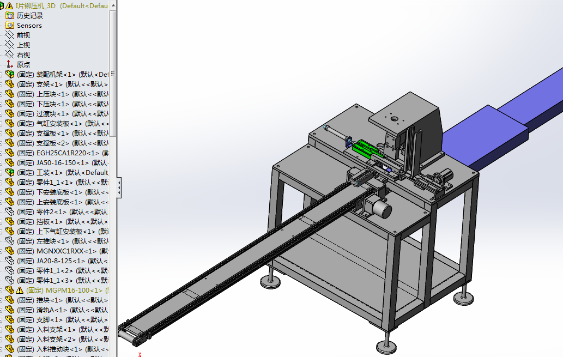Click the warning icon on MGPM16-100<1> row

click(x=20, y=290)
